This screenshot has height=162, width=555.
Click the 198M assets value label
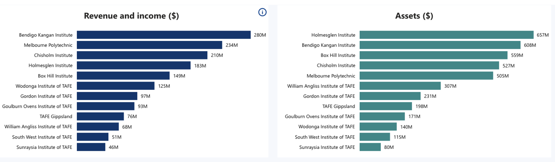coord(421,106)
